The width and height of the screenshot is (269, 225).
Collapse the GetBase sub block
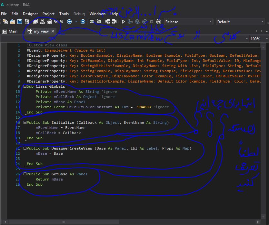click(x=25, y=174)
